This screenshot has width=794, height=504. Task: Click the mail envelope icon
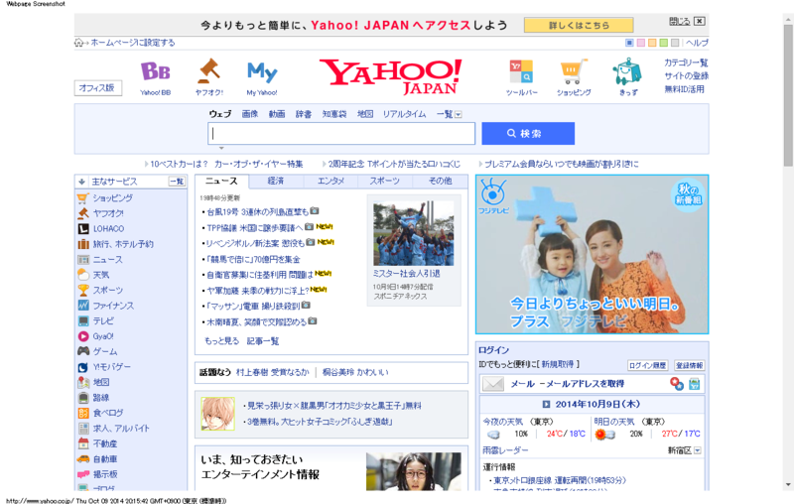(x=492, y=384)
